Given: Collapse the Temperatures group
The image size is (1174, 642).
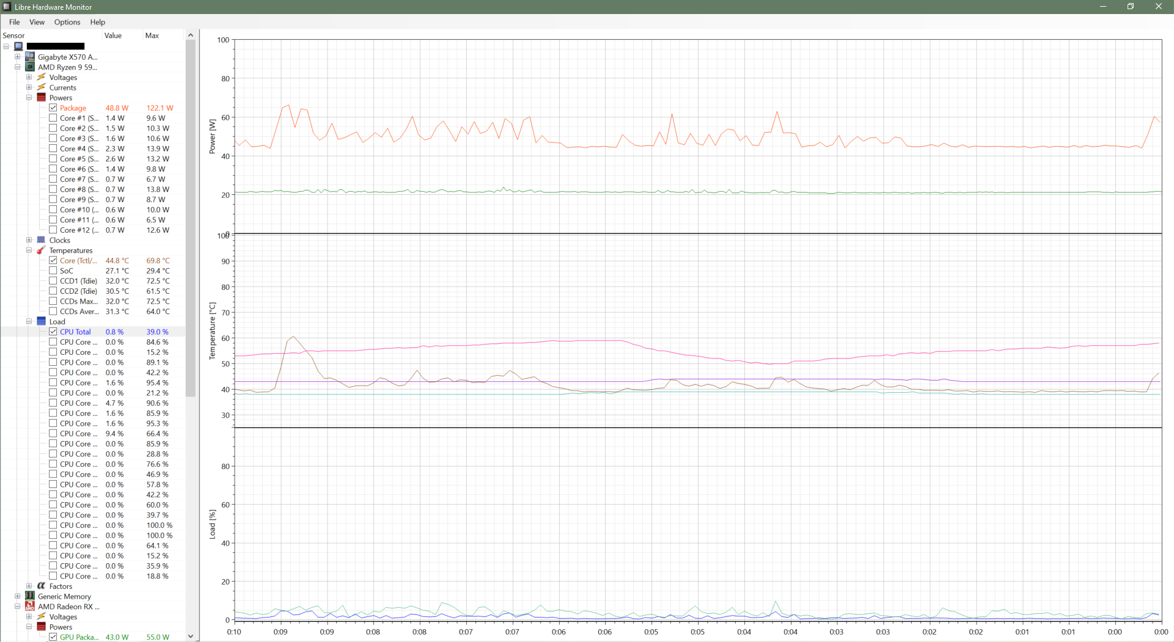Looking at the screenshot, I should click(29, 250).
